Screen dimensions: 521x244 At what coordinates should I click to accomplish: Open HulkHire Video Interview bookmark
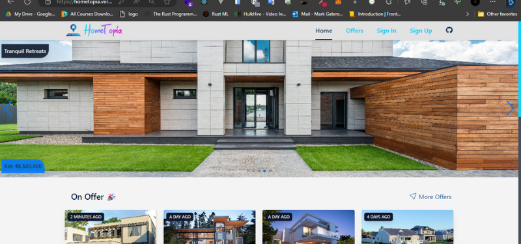[x=260, y=14]
